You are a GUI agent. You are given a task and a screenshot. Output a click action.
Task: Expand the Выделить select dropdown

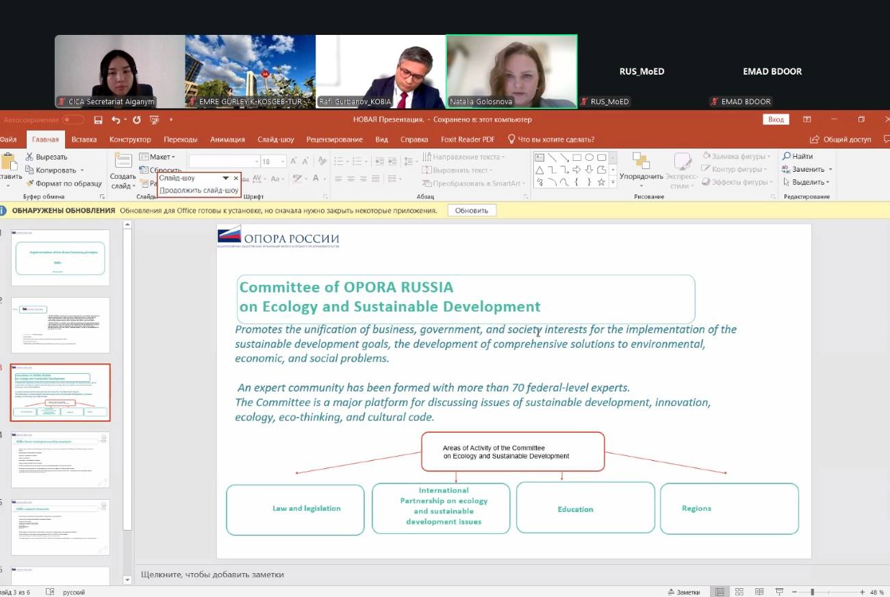pyautogui.click(x=810, y=182)
